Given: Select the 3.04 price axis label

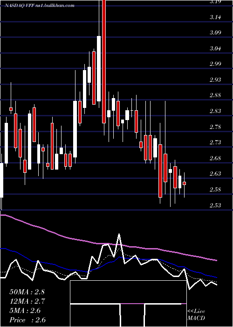Looking at the screenshot, I should pos(215,49).
